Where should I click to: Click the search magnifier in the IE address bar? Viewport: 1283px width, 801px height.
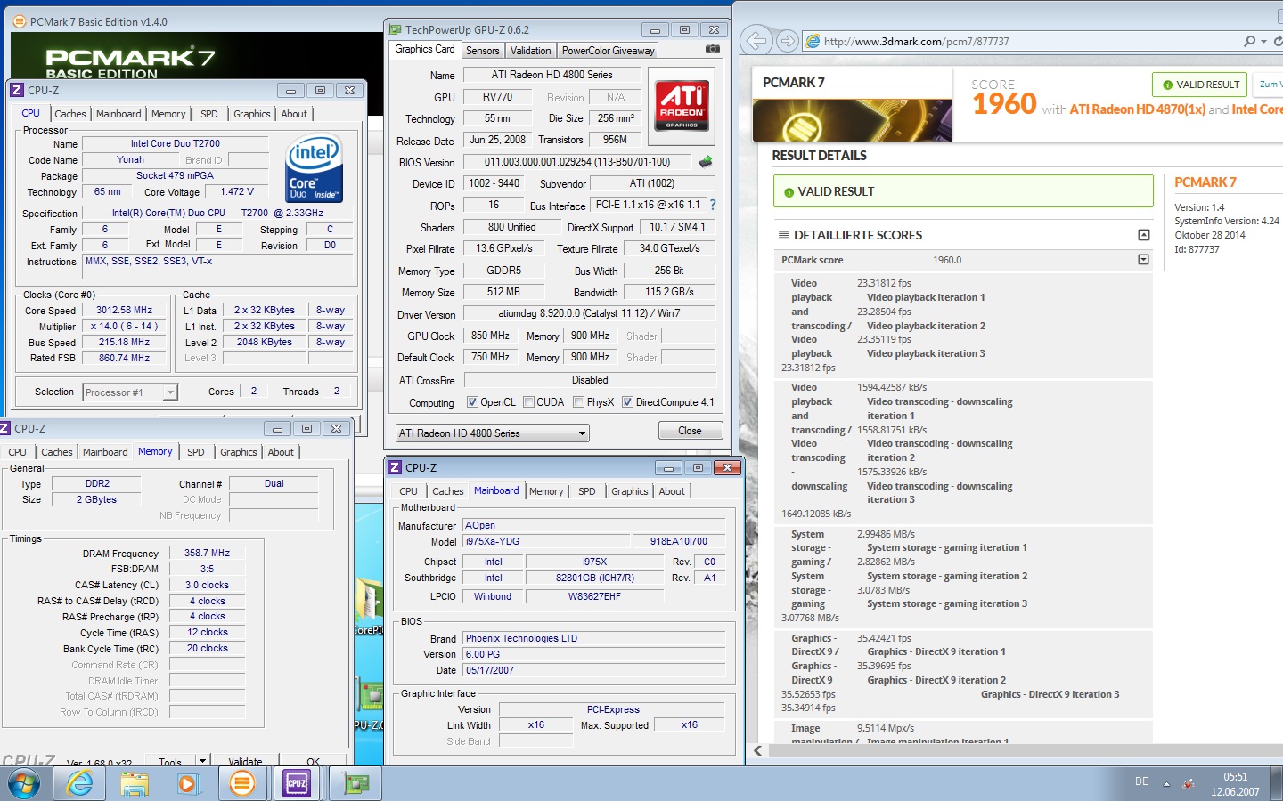click(1250, 41)
